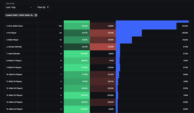Click the count 128 in Hit & Killed Clone row
194x113 pixels.
[x=60, y=26]
